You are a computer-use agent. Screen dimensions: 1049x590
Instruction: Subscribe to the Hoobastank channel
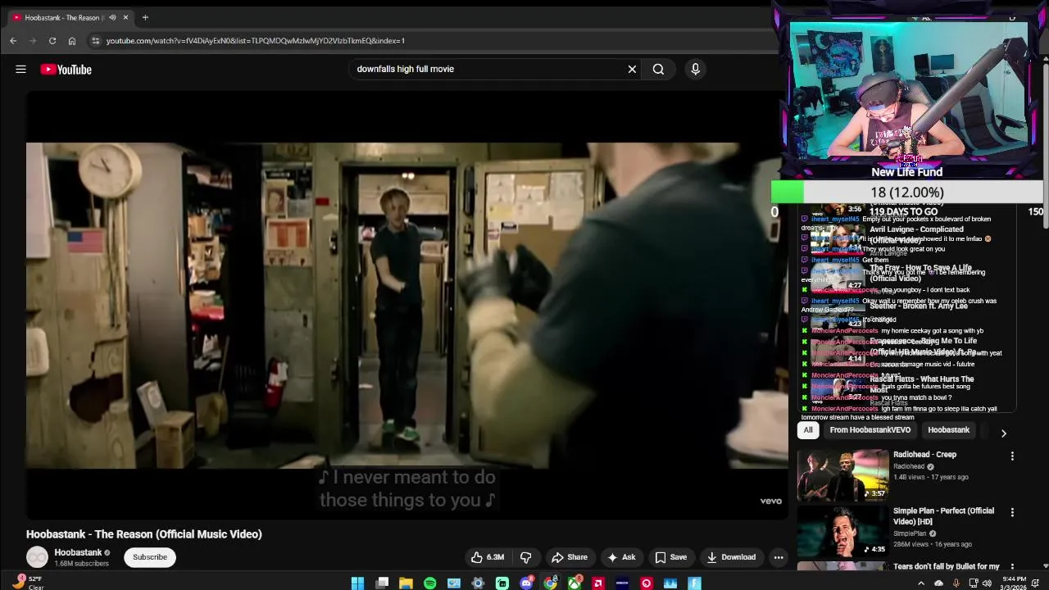150,557
